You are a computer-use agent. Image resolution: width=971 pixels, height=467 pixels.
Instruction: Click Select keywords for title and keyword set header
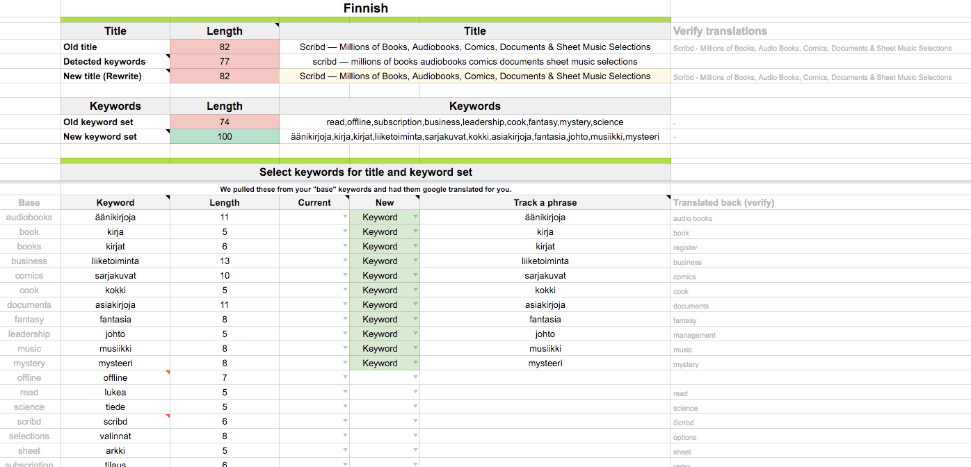tap(366, 172)
